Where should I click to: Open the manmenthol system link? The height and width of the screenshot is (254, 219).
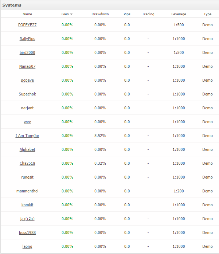(x=27, y=191)
